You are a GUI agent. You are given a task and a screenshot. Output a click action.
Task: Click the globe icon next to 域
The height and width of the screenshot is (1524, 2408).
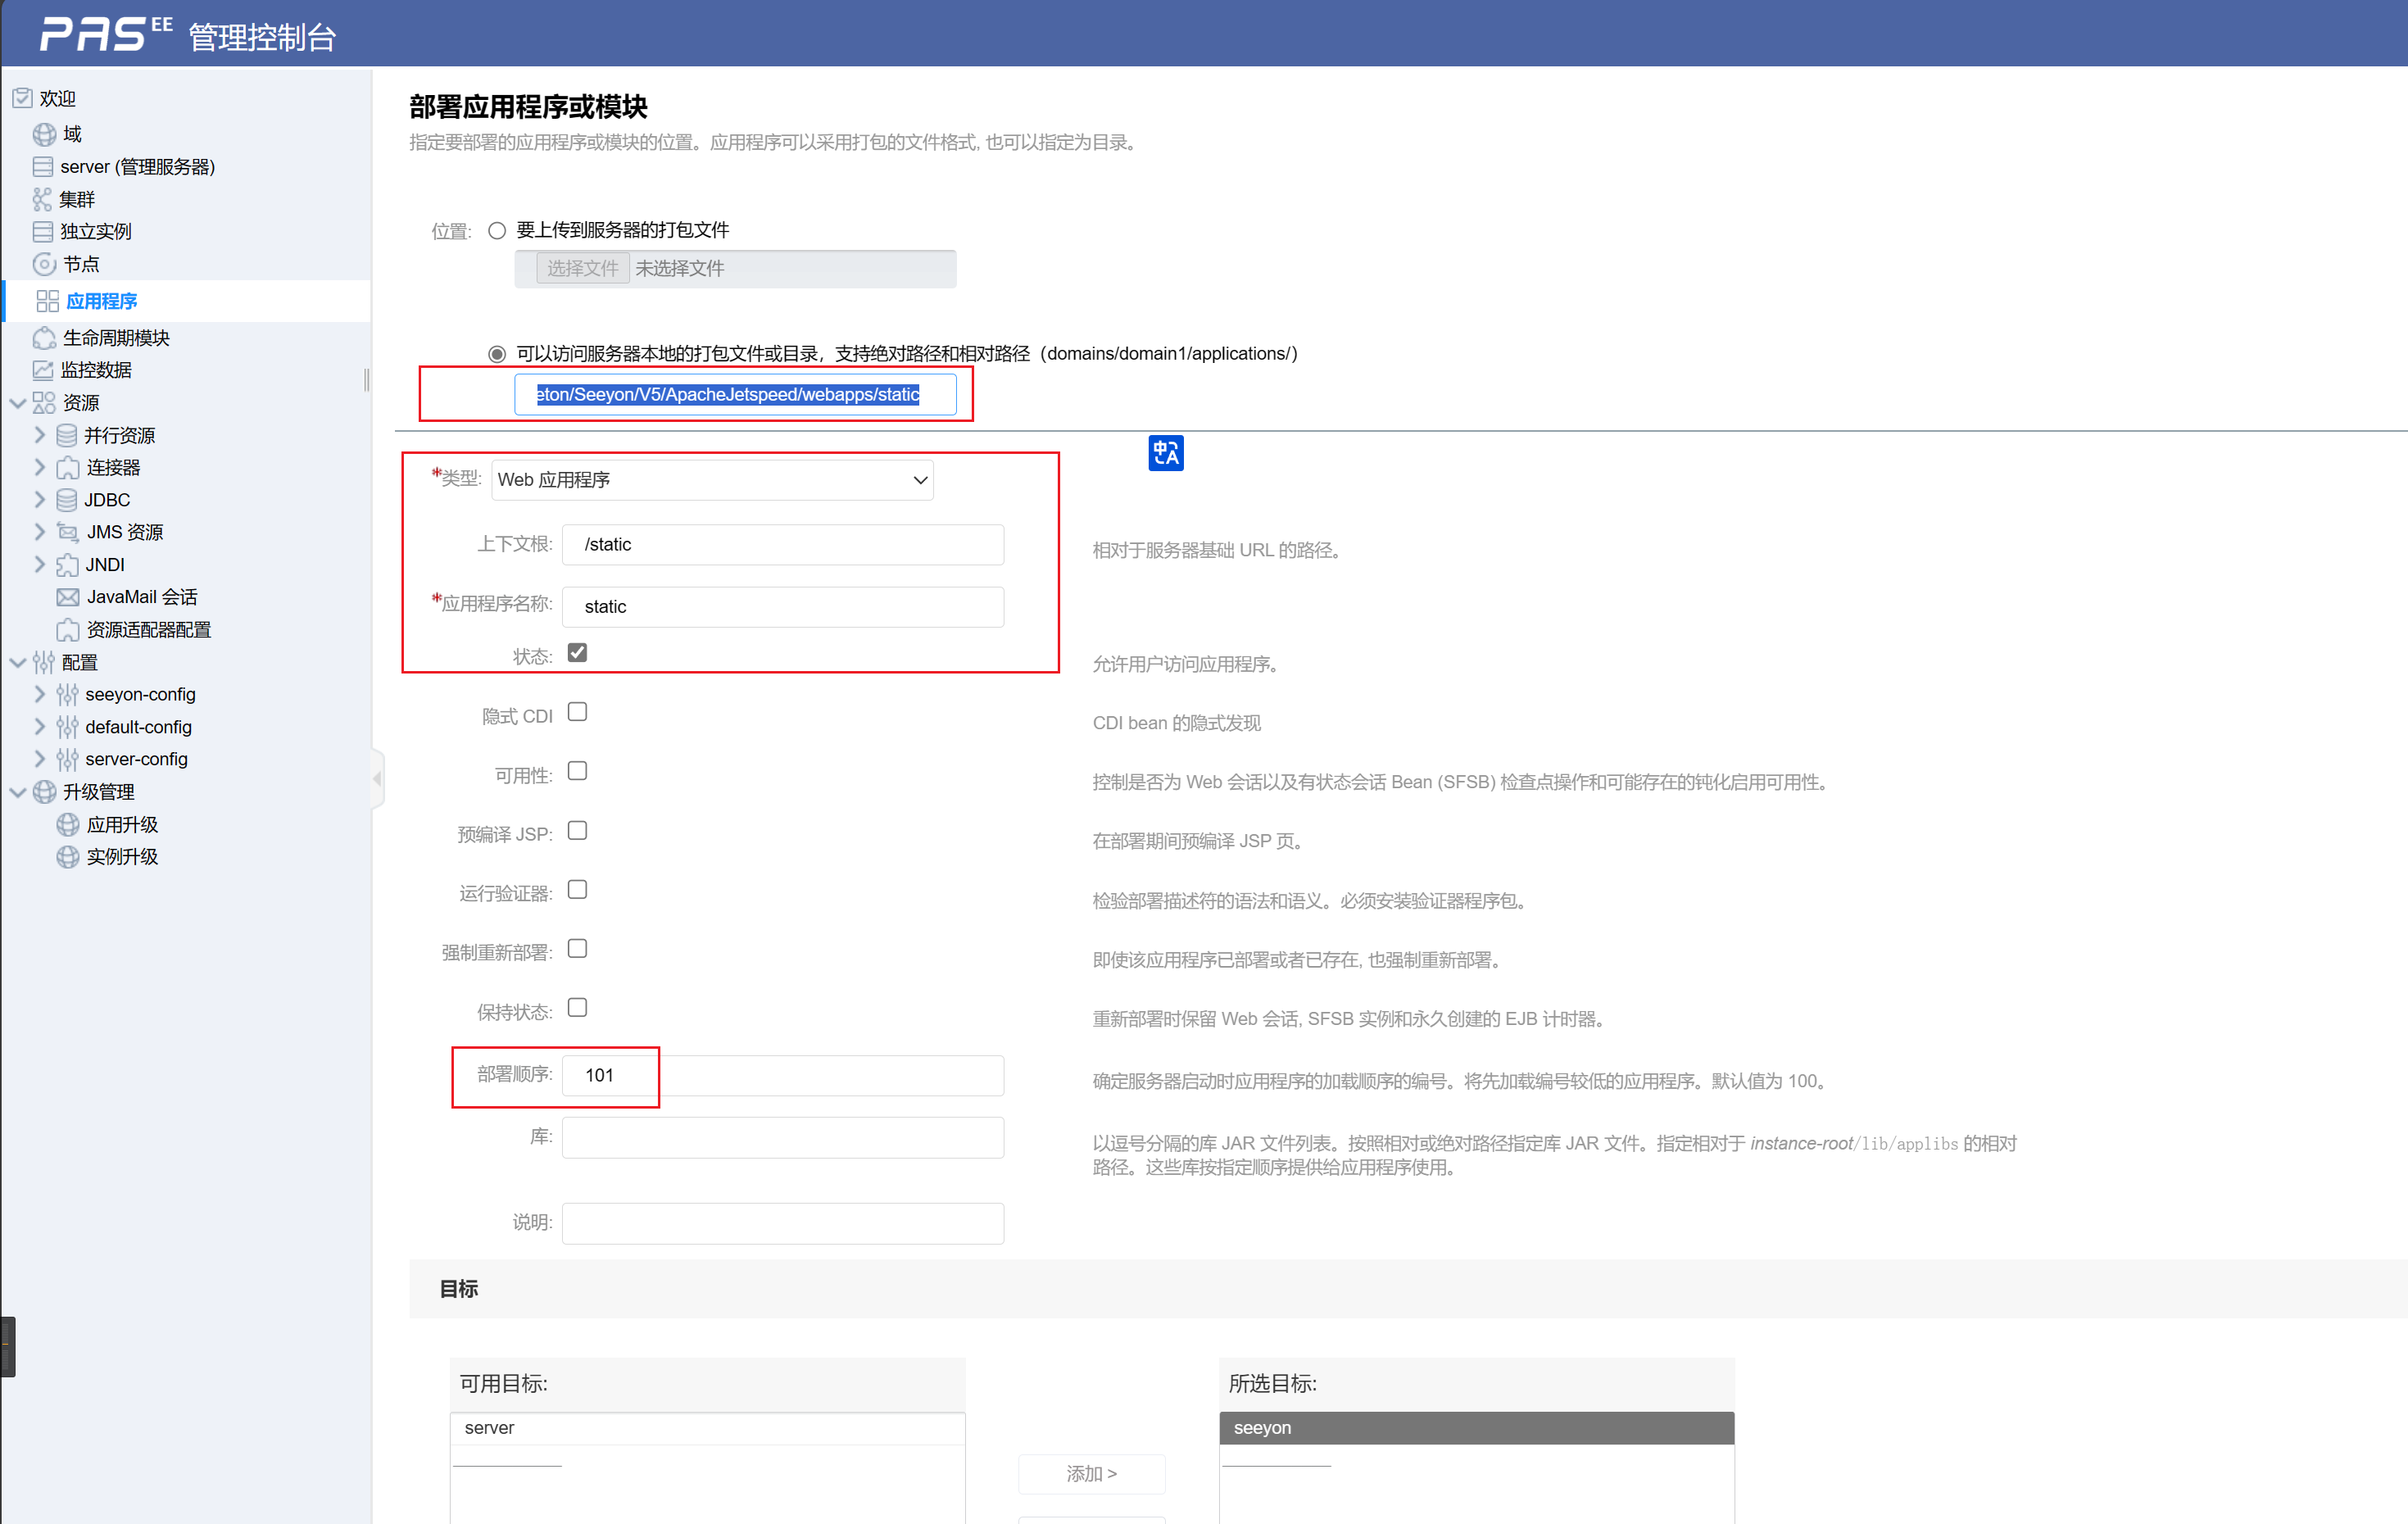(x=44, y=134)
